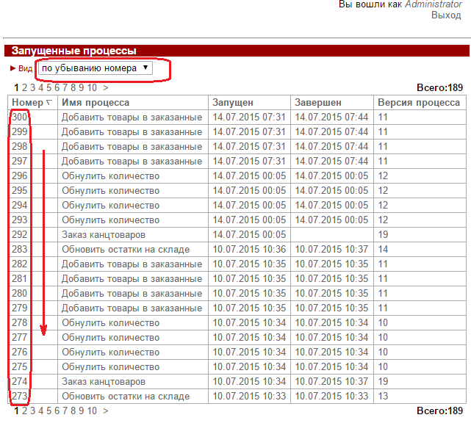The height and width of the screenshot is (423, 471).
Task: Open process number 278
Action: (x=20, y=323)
